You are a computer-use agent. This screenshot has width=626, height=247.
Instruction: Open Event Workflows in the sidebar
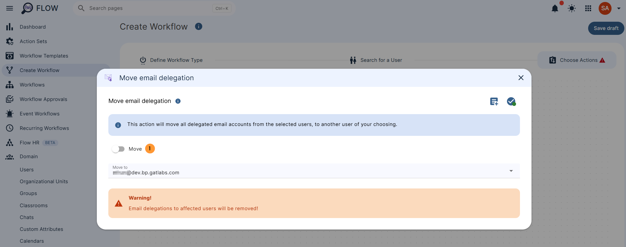[40, 114]
